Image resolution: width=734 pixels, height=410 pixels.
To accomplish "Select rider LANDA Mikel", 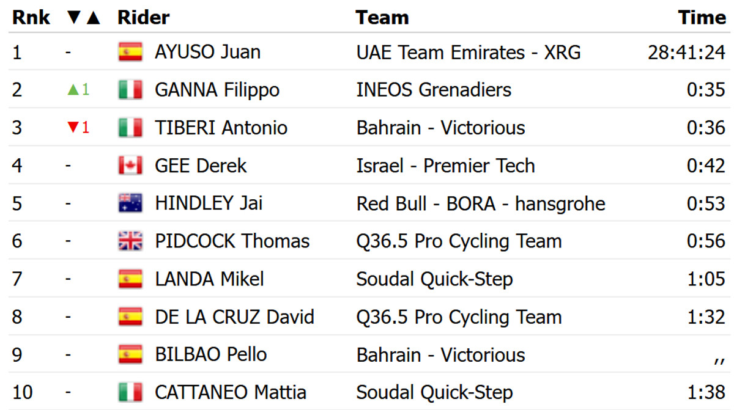I will [x=209, y=279].
